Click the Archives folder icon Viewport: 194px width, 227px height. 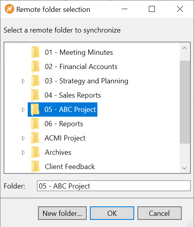[x=35, y=152]
